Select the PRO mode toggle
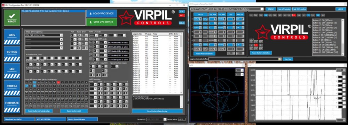348x125 pixels. pyautogui.click(x=182, y=15)
